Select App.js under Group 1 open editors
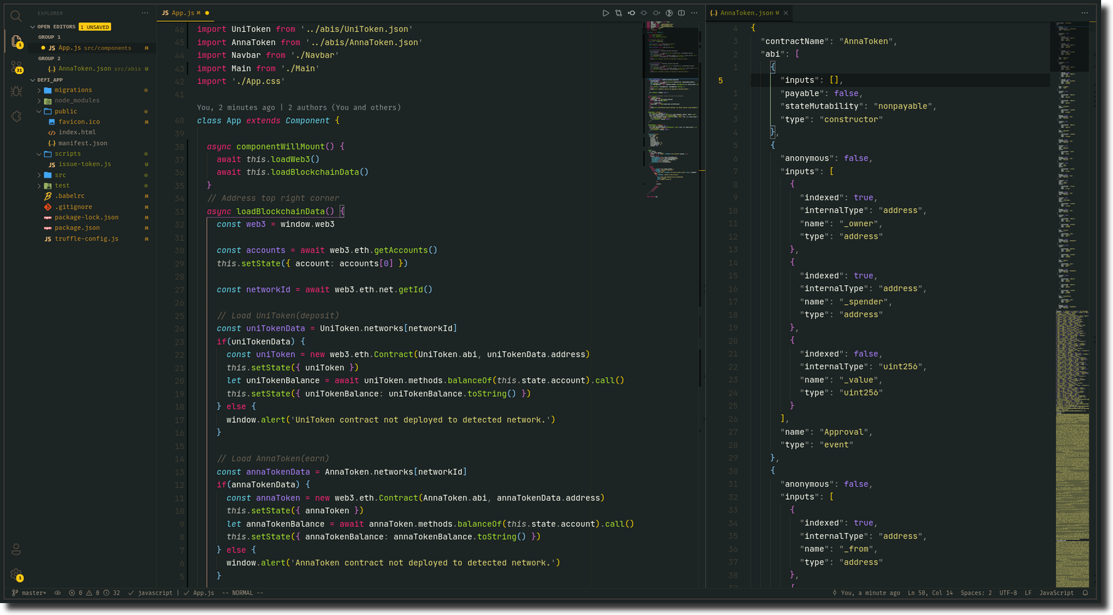 (93, 48)
